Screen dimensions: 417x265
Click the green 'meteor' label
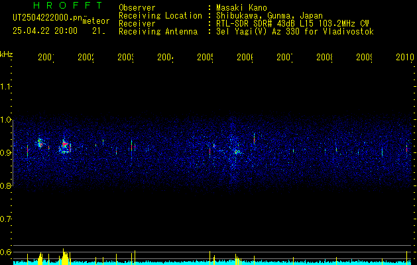95,21
